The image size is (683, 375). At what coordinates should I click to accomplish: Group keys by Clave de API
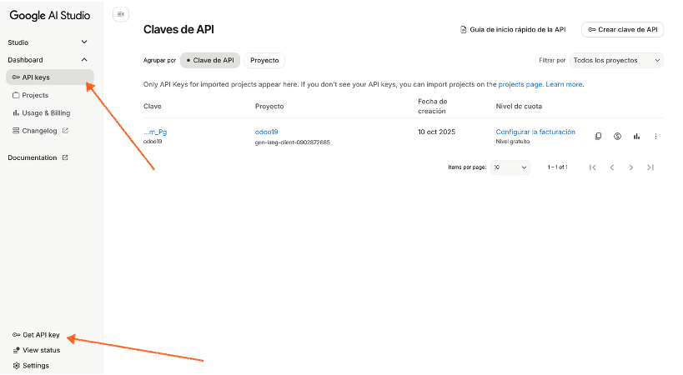coord(210,61)
